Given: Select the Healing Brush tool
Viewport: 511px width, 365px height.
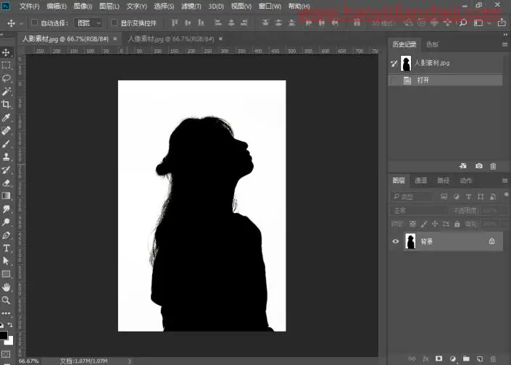Looking at the screenshot, I should pos(6,130).
